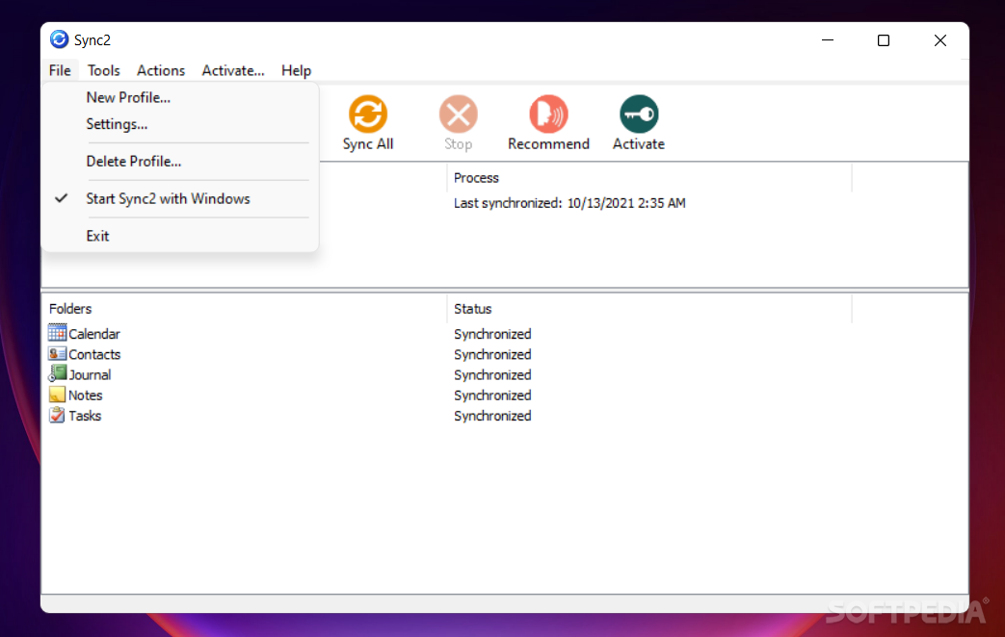Select the Contacts folder icon
This screenshot has height=637, width=1005.
(57, 353)
